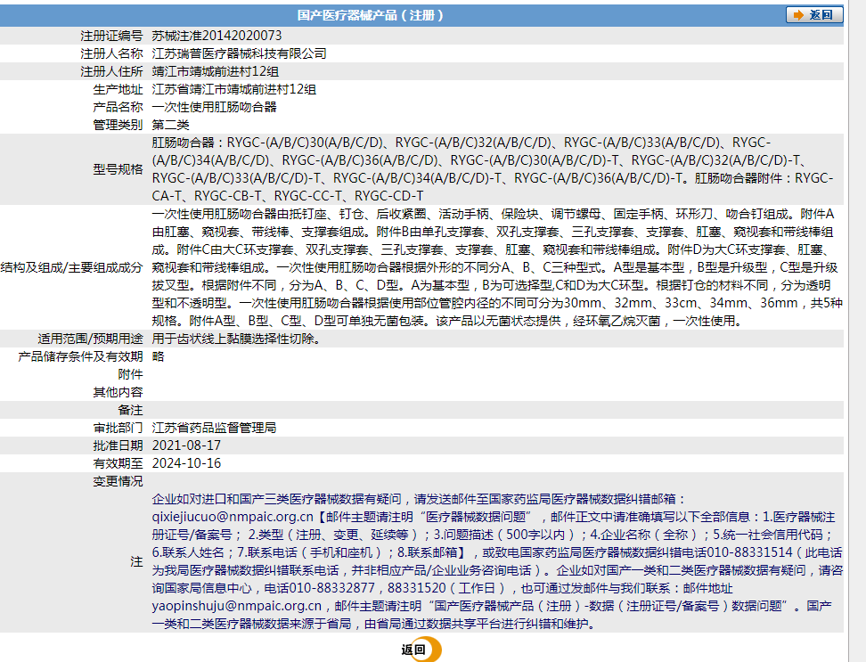The image size is (866, 662).
Task: Click the 注册人名称 label
Action: point(111,53)
